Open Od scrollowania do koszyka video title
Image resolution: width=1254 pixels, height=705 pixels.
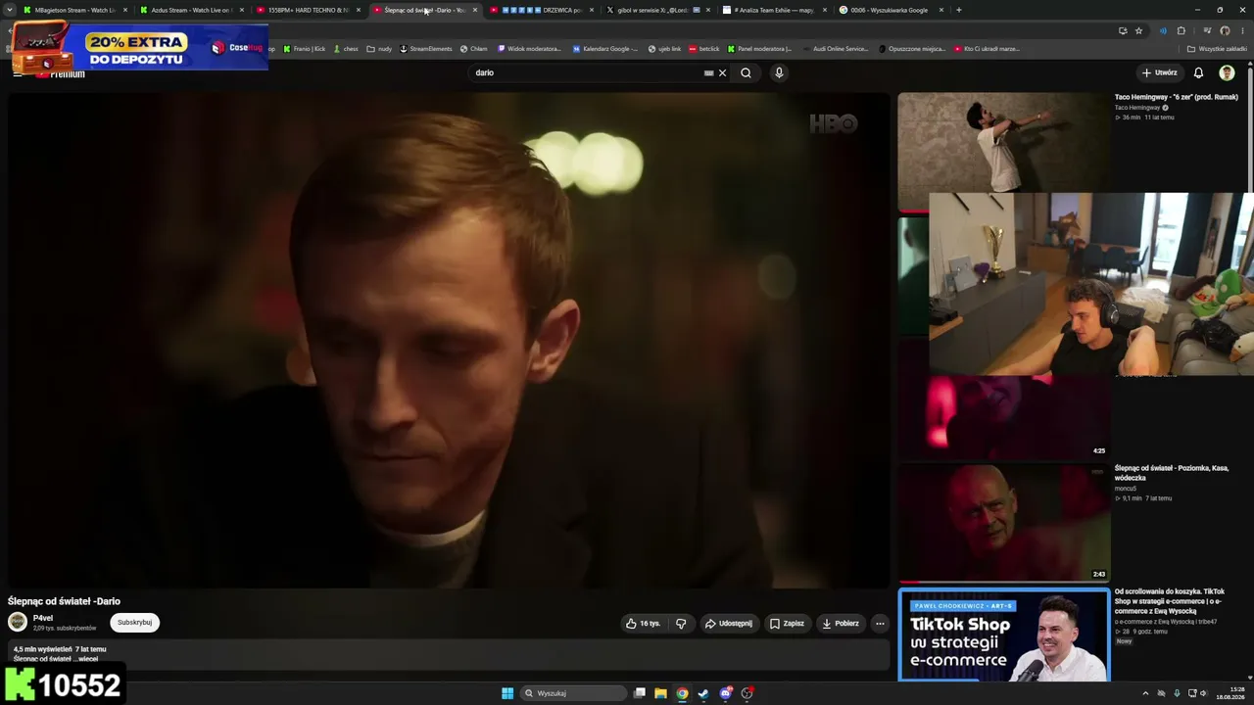pos(1170,600)
